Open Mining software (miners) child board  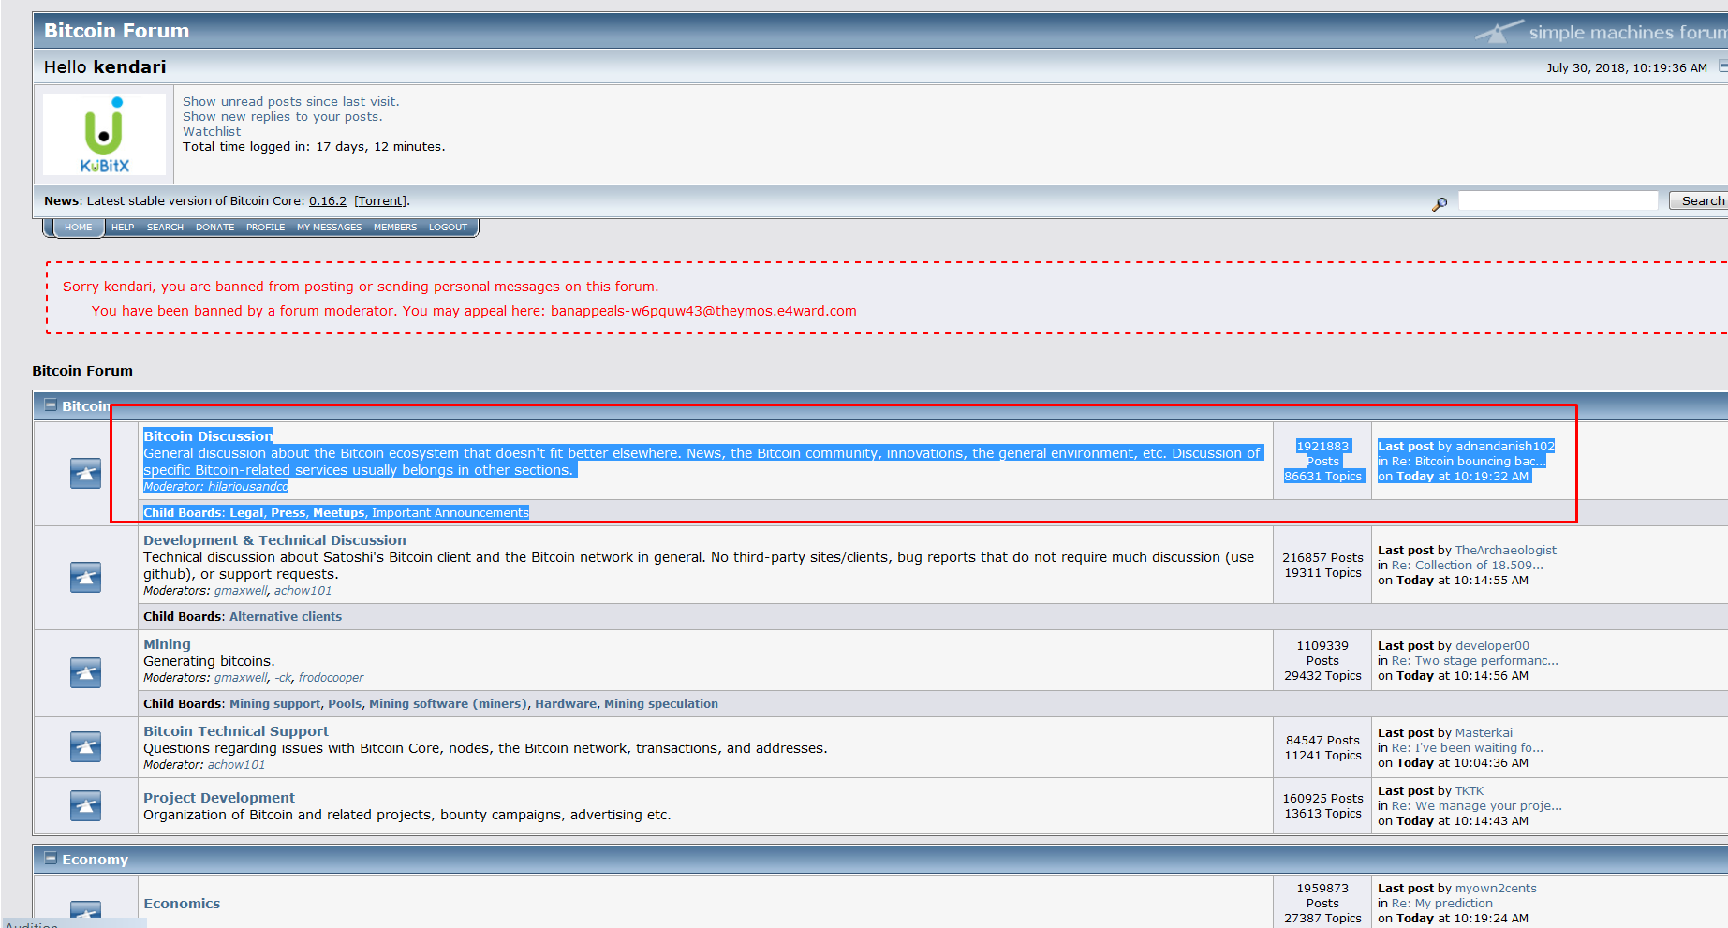pyautogui.click(x=449, y=703)
